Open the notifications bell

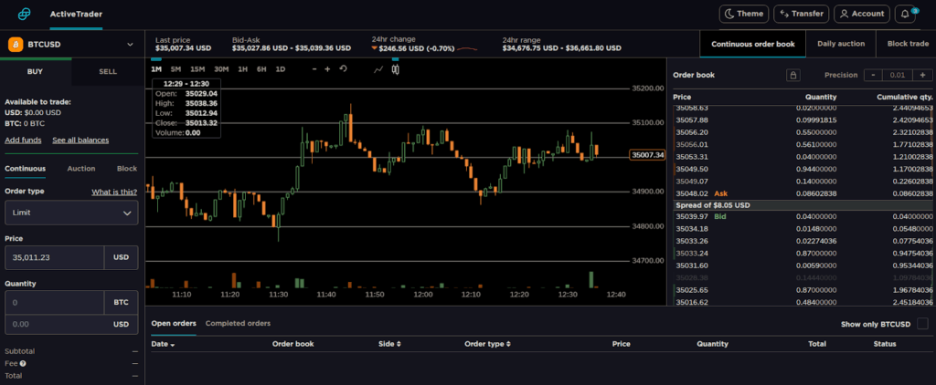[905, 14]
